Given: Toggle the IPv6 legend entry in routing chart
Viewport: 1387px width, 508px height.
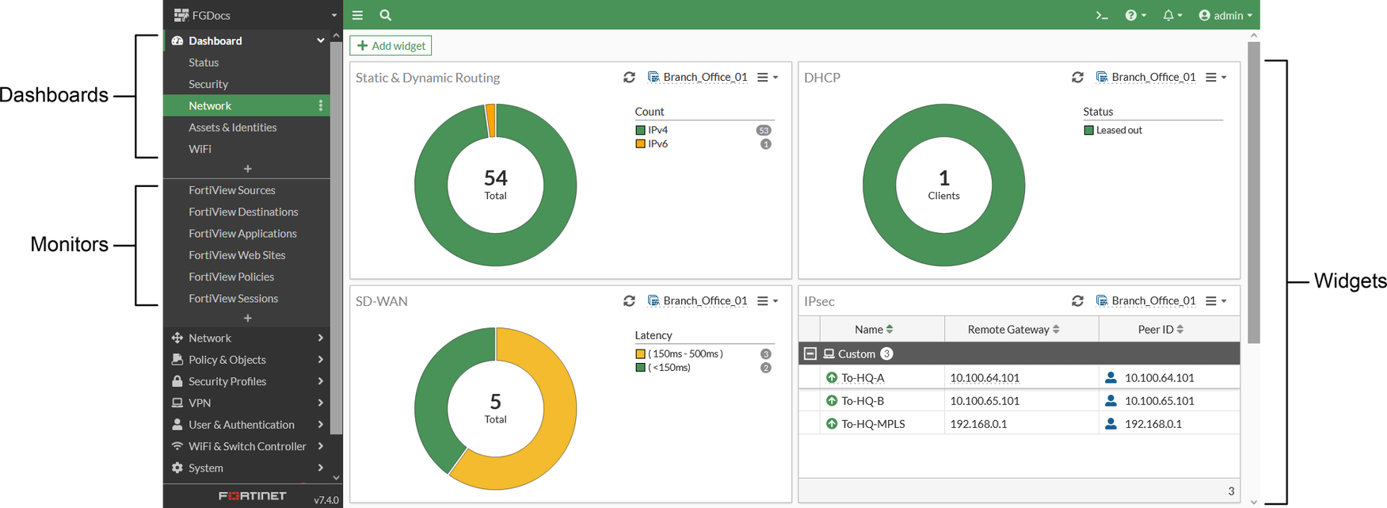Looking at the screenshot, I should tap(657, 144).
